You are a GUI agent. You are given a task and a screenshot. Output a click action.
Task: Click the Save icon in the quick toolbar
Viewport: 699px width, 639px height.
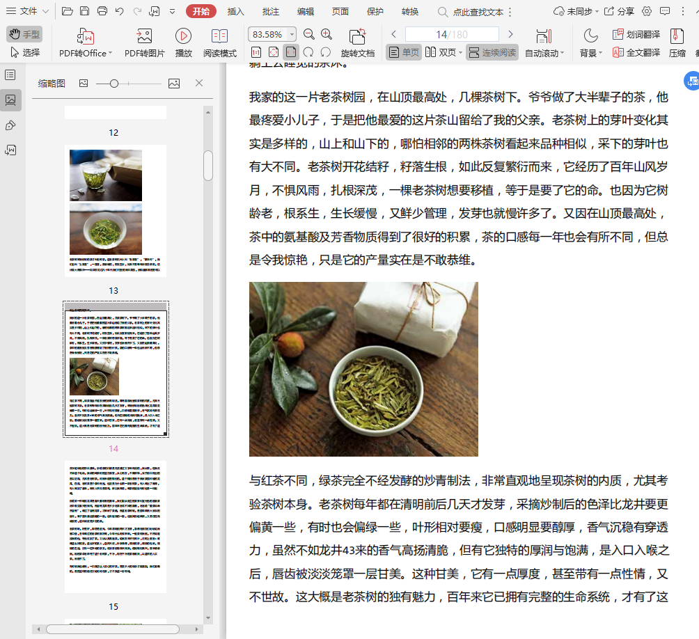pyautogui.click(x=84, y=11)
